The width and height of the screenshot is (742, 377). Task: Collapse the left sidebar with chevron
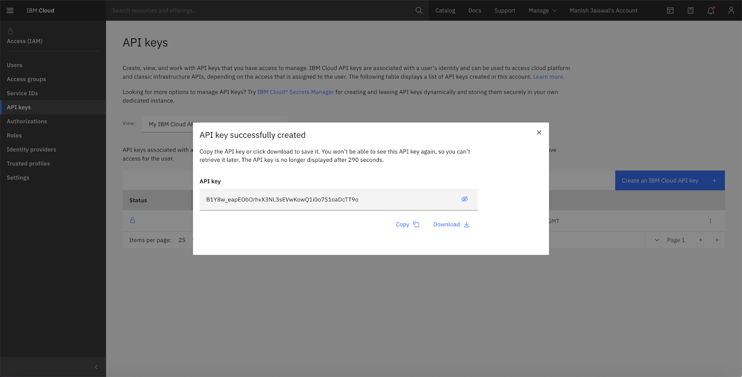tap(96, 367)
